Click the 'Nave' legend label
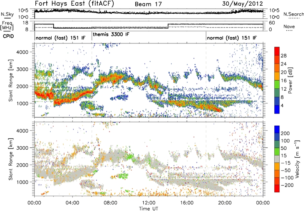This screenshot has width=304, height=211. coord(289,26)
